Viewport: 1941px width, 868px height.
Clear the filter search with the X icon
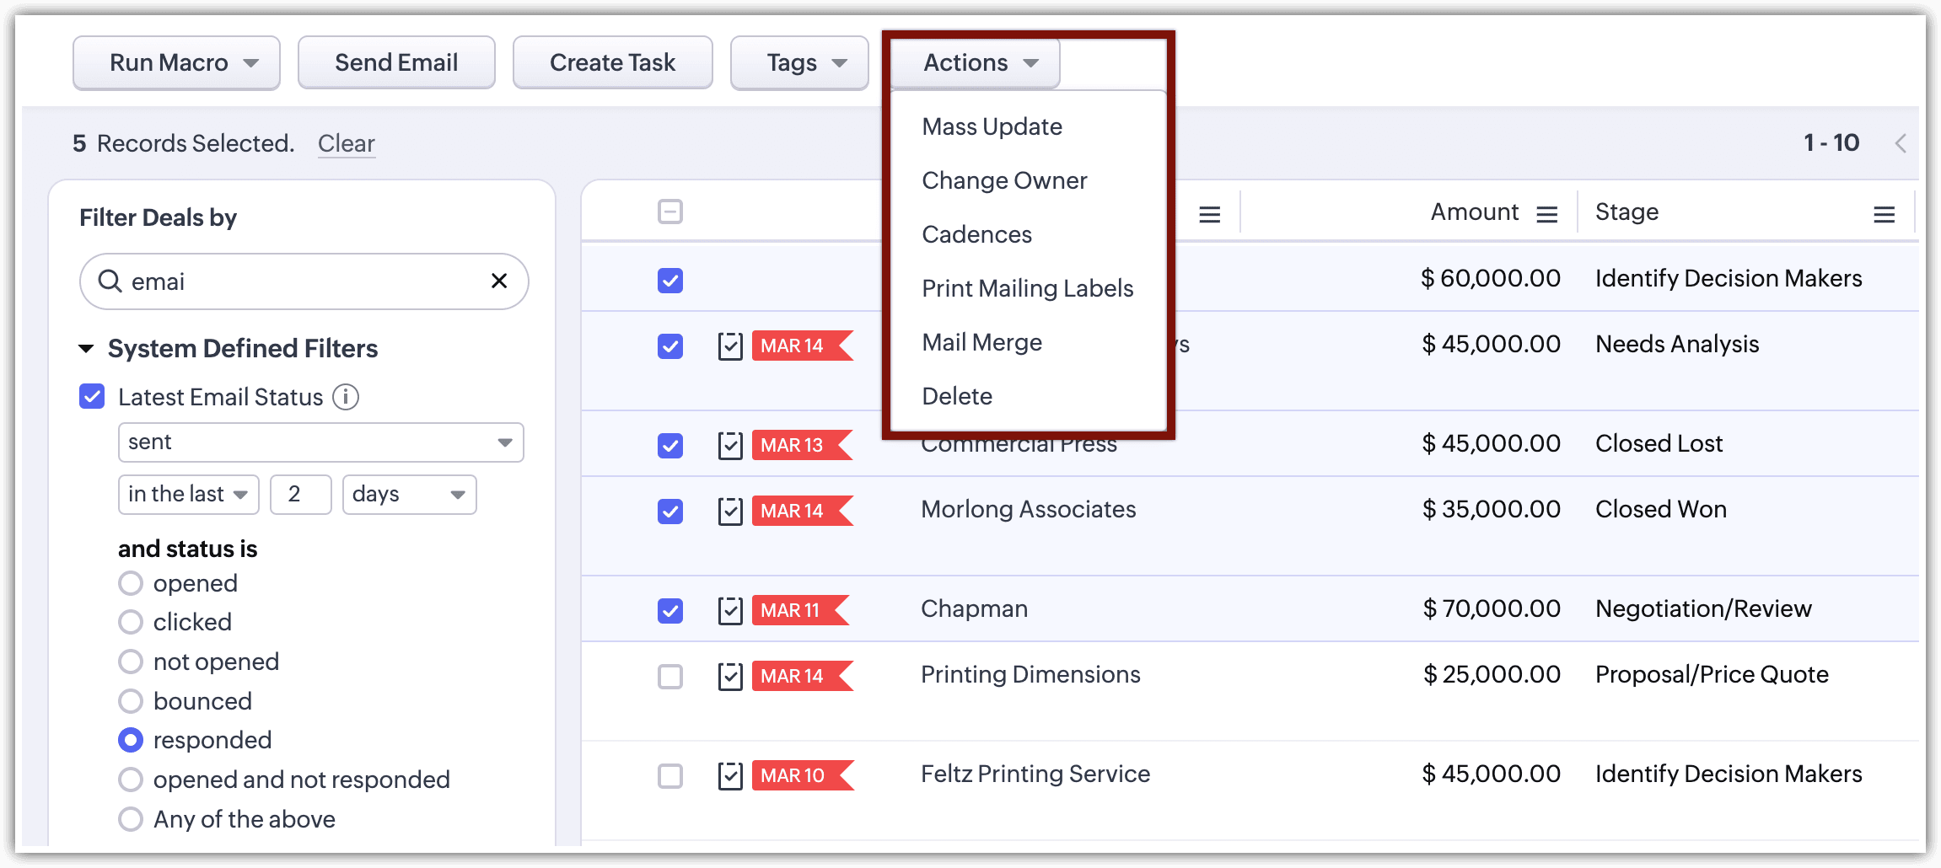(x=499, y=281)
